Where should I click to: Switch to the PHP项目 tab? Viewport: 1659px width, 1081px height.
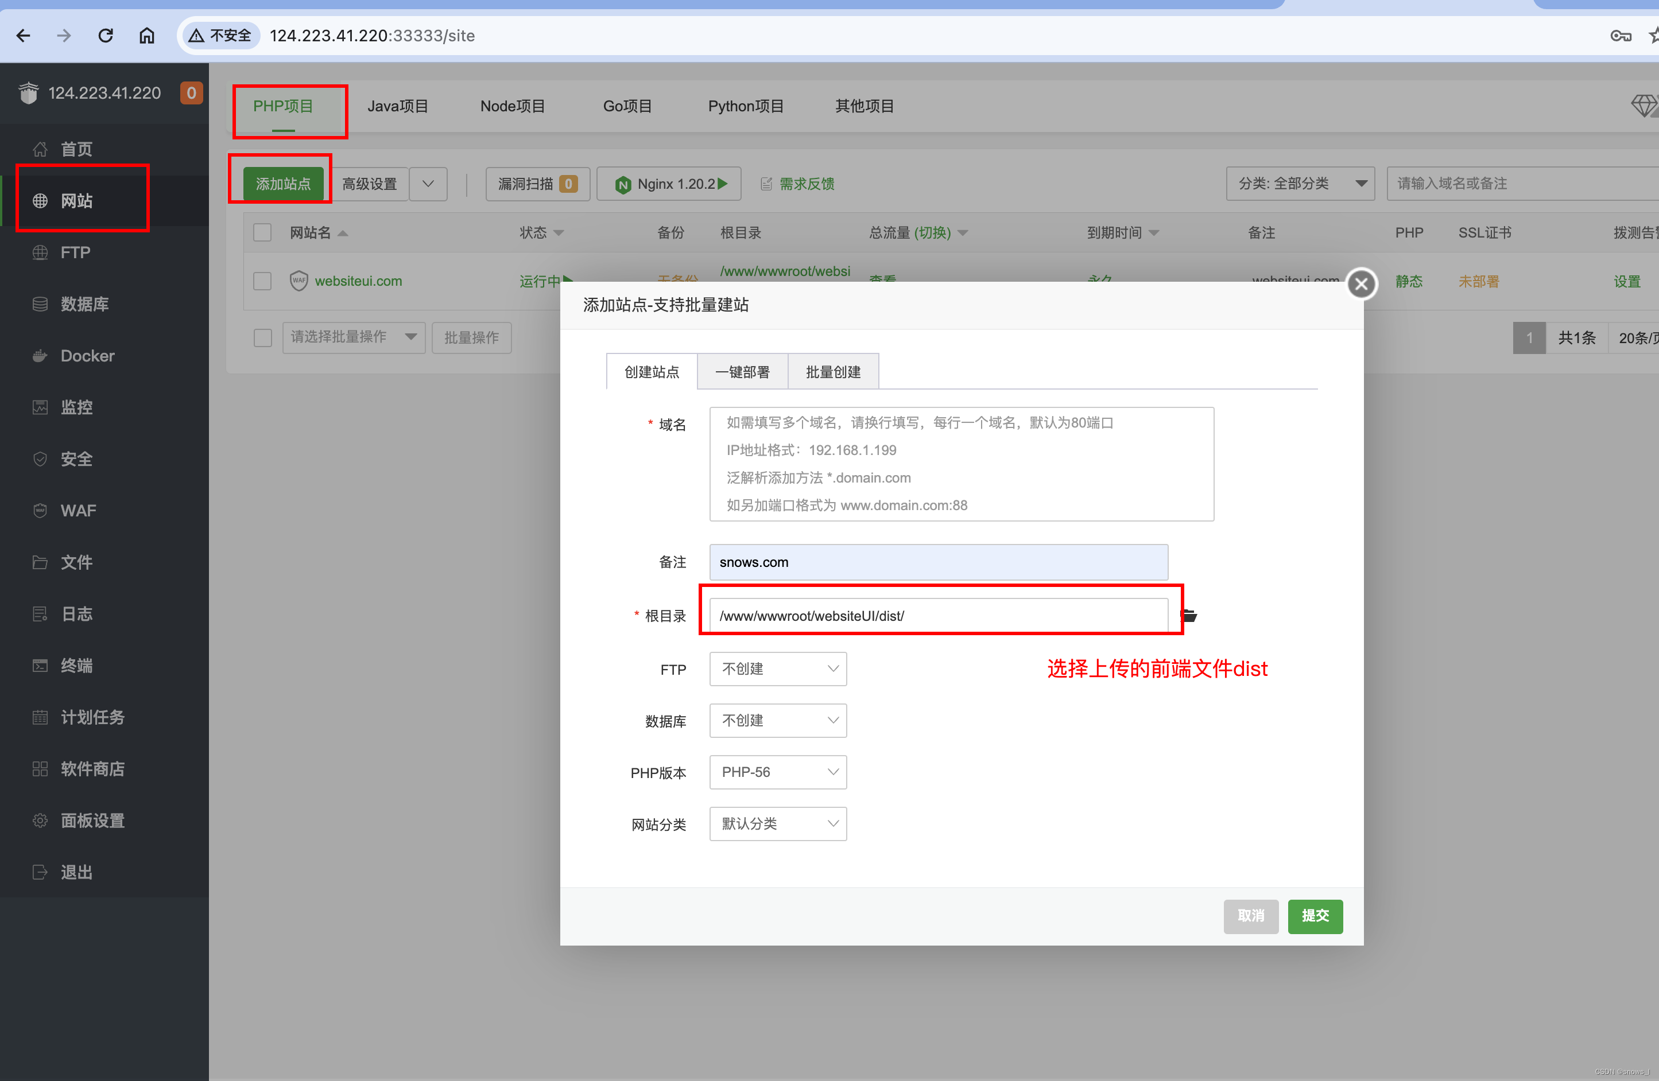[x=283, y=106]
